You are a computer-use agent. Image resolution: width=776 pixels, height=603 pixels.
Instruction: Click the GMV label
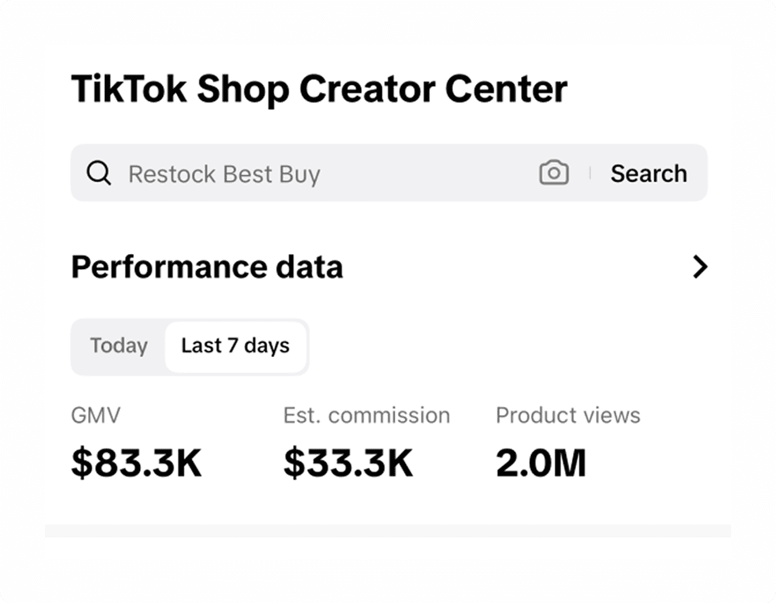96,415
